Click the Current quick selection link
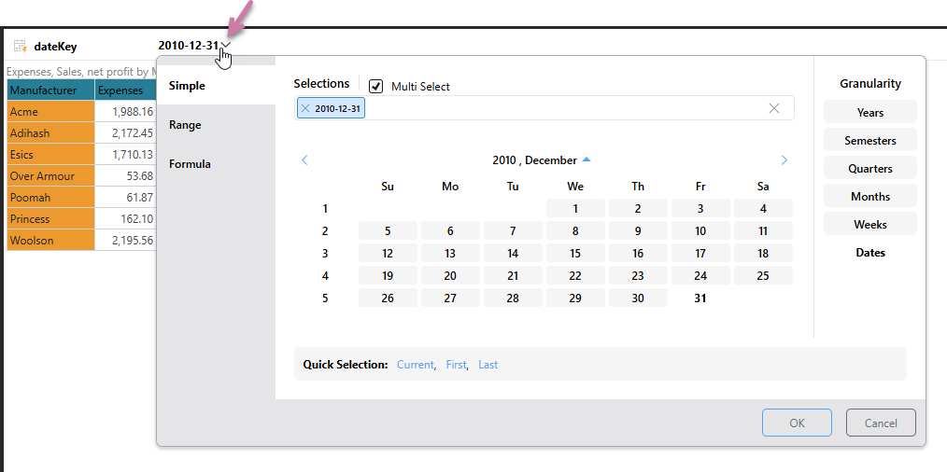 click(416, 365)
